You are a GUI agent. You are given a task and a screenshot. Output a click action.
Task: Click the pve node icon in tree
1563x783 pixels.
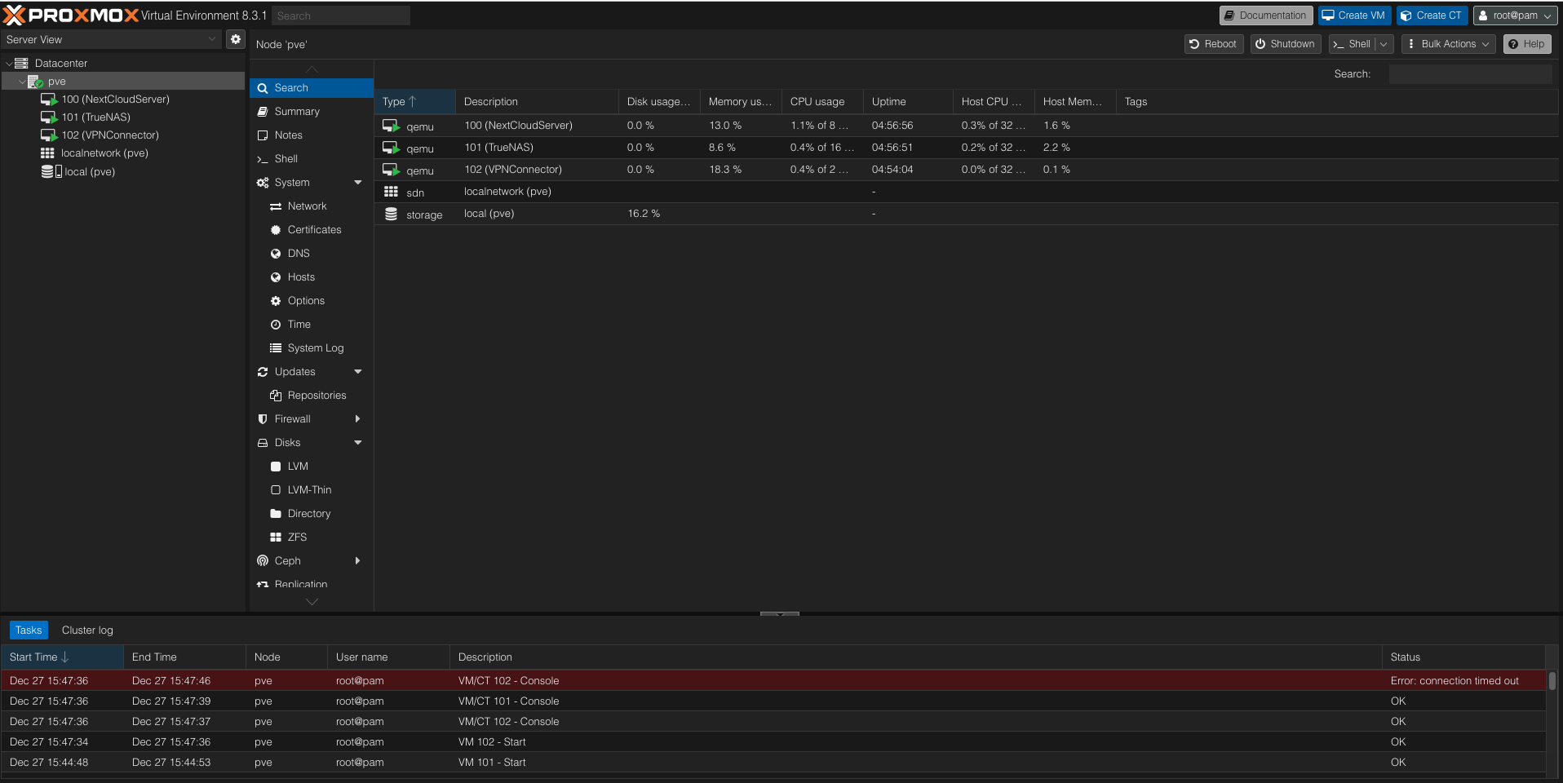point(35,82)
